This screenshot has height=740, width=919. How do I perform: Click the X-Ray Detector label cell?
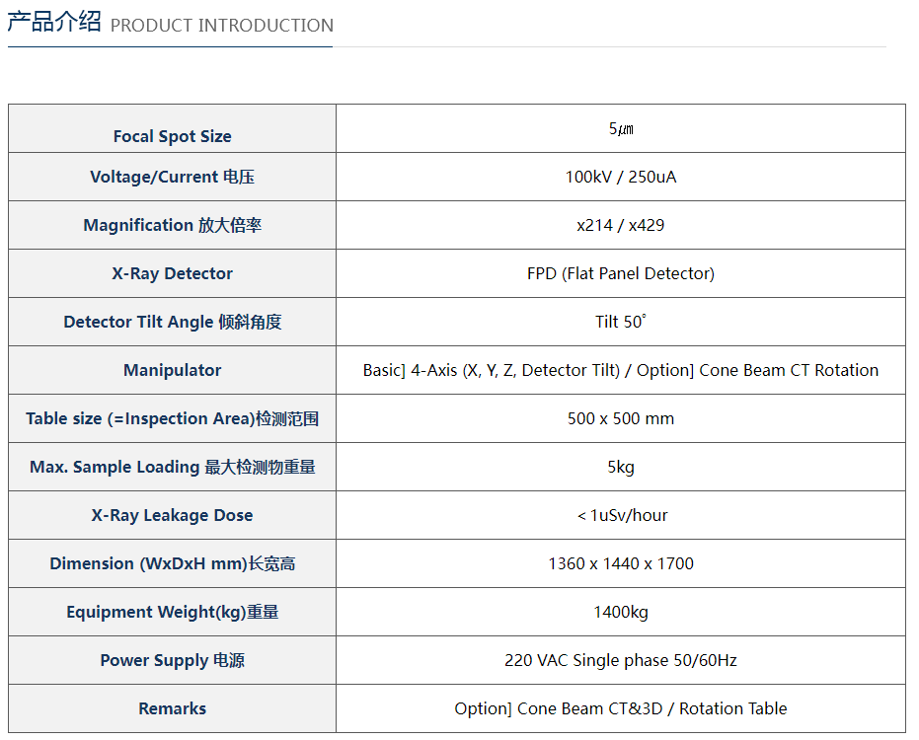pyautogui.click(x=172, y=274)
